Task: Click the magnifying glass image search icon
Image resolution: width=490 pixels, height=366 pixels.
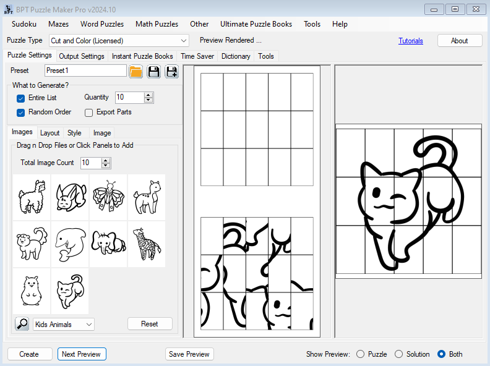Action: (22, 324)
